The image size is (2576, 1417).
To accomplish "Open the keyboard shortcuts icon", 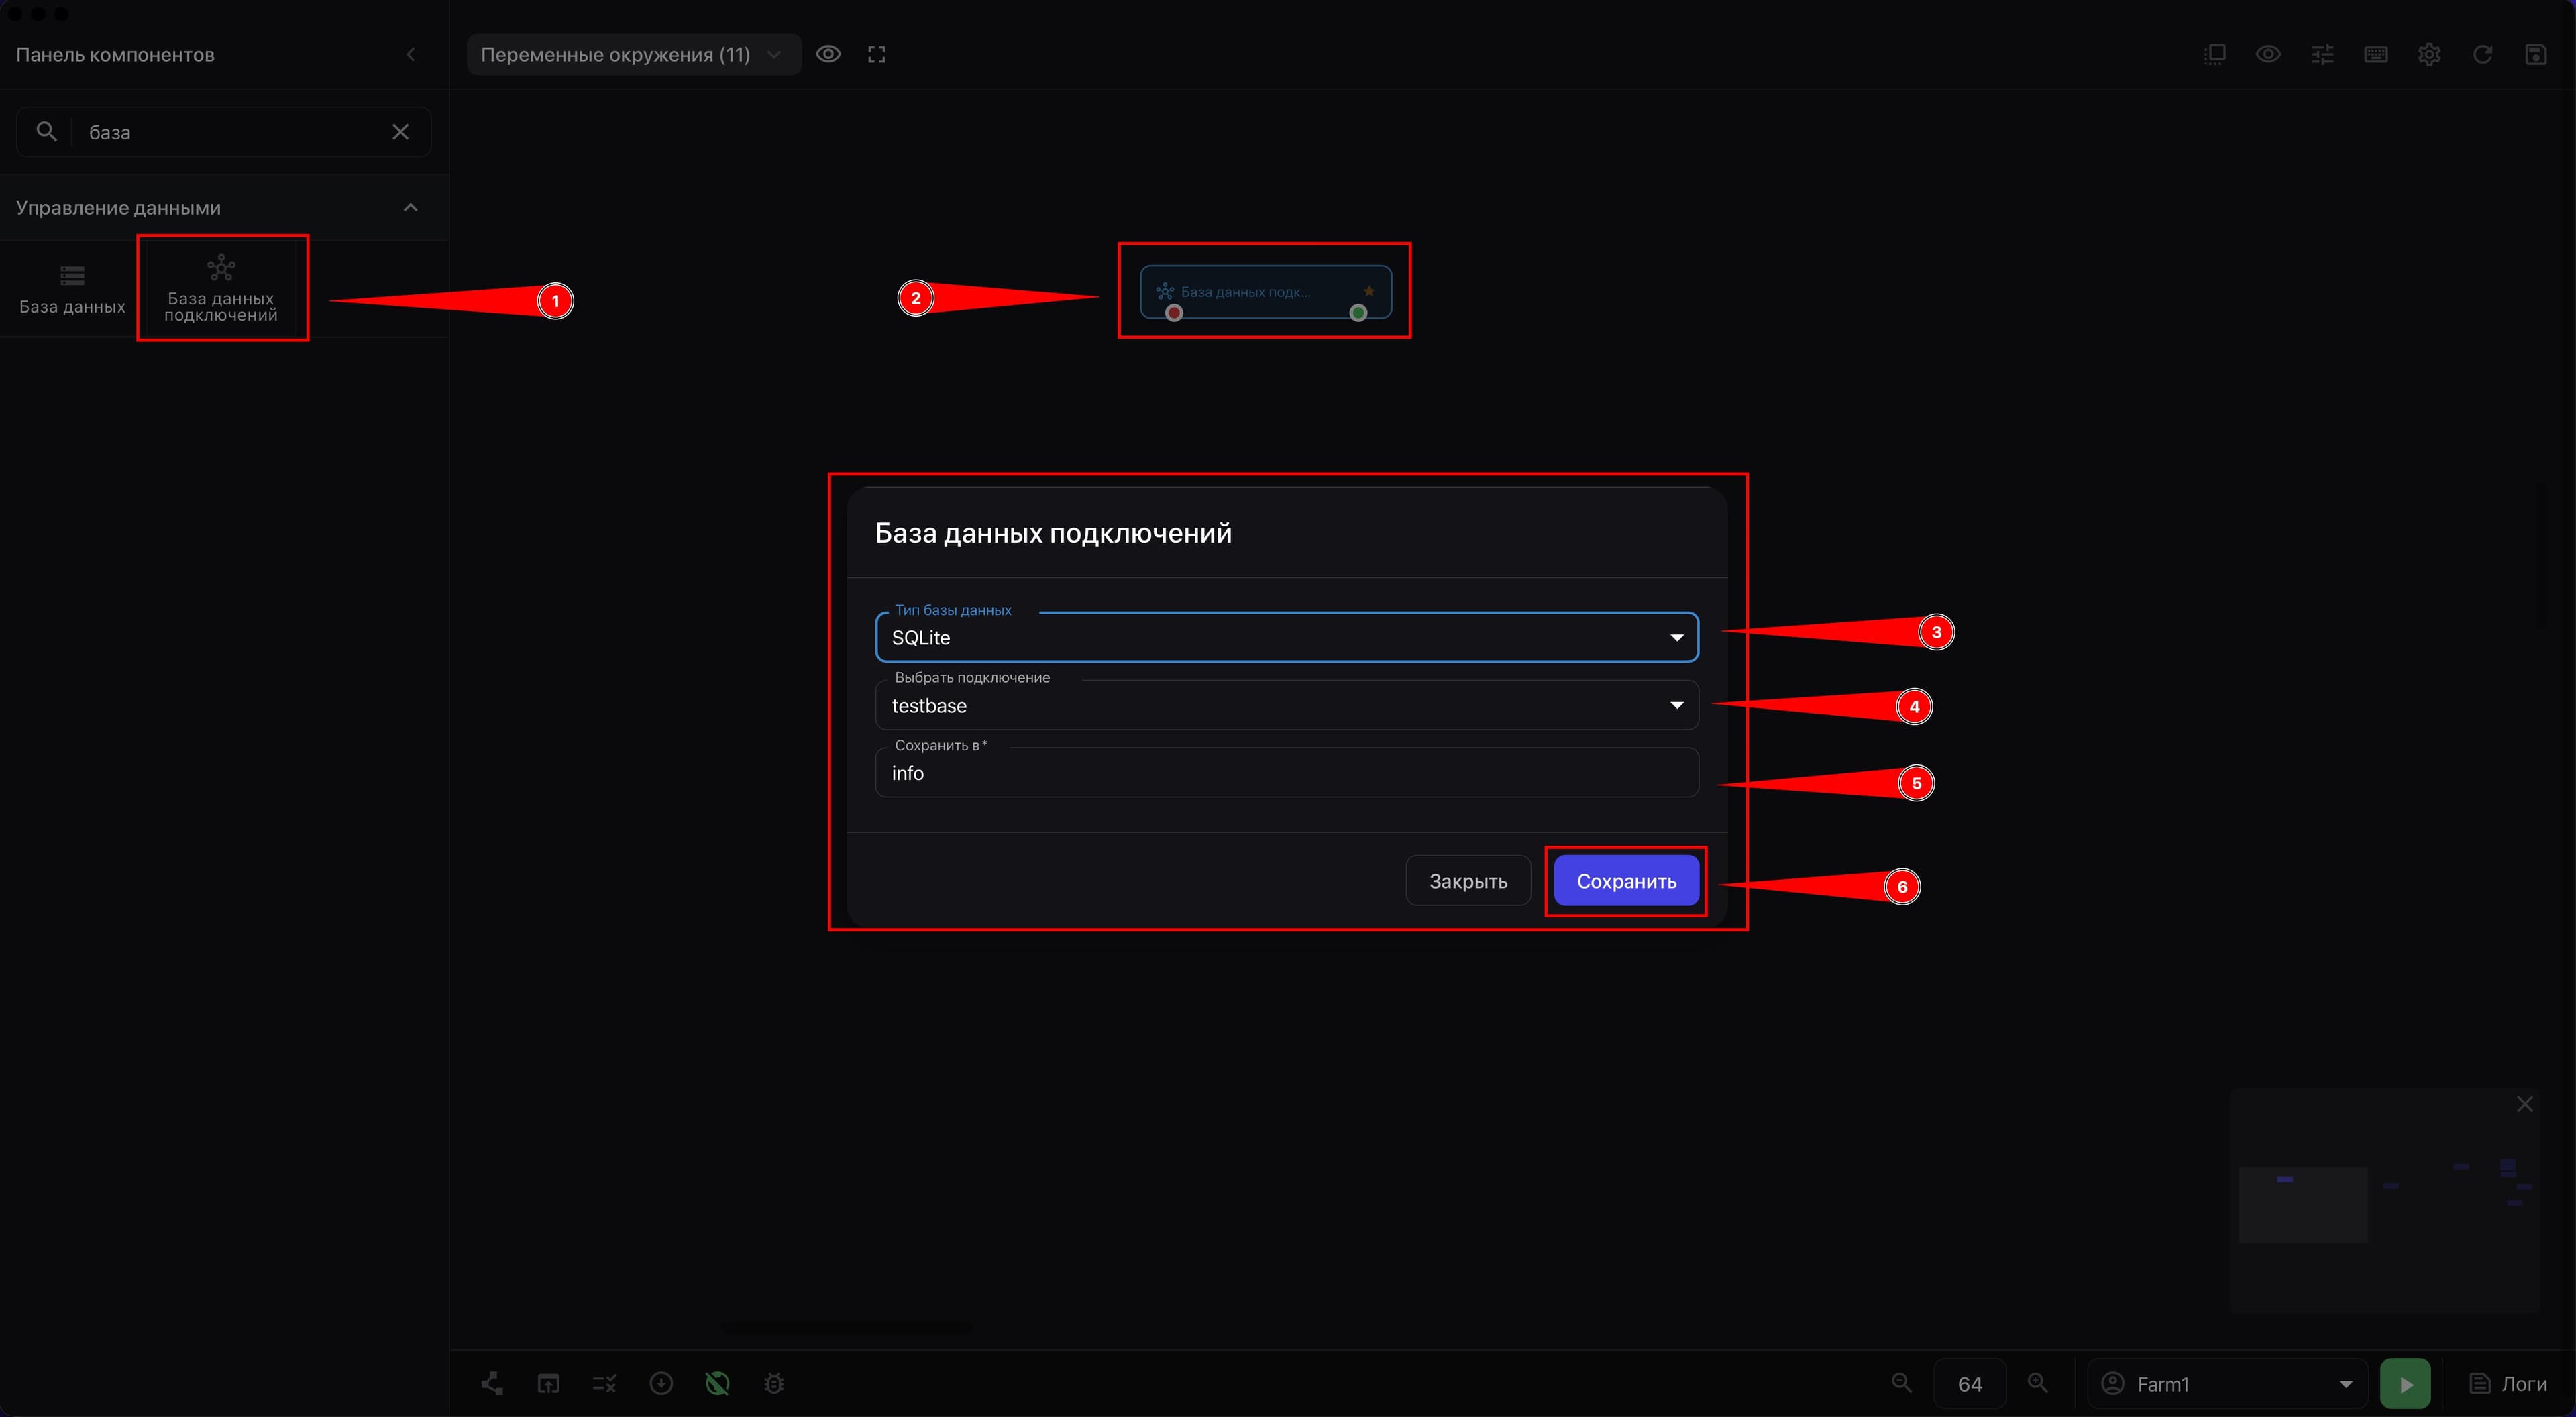I will click(2376, 54).
